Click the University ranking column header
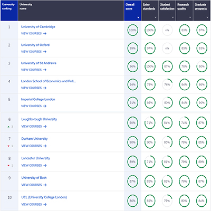 [x=9, y=11]
